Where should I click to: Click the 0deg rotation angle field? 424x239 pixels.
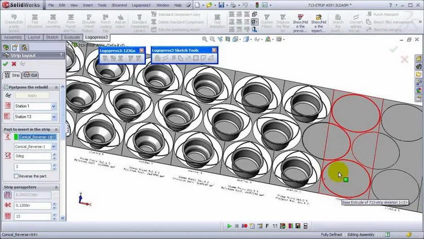pyautogui.click(x=32, y=156)
